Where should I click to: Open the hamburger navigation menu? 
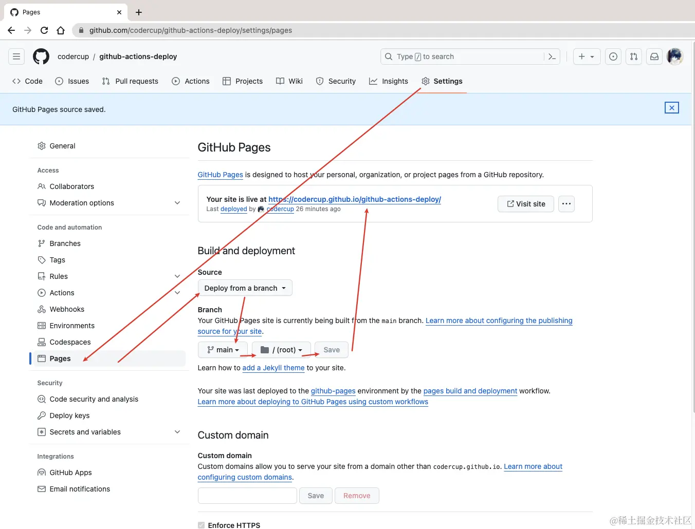tap(16, 56)
